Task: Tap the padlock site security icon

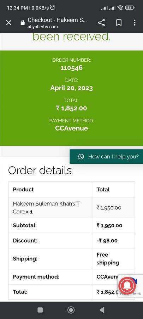Action: 23,22
